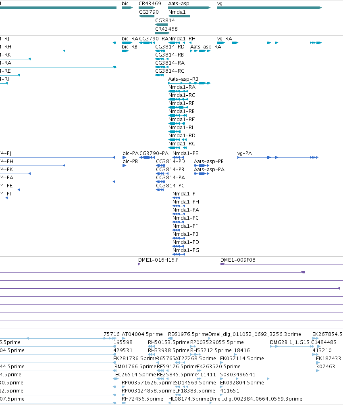Select the Nmda1-PG protein
Screen dimensions: 343x405
179,254
